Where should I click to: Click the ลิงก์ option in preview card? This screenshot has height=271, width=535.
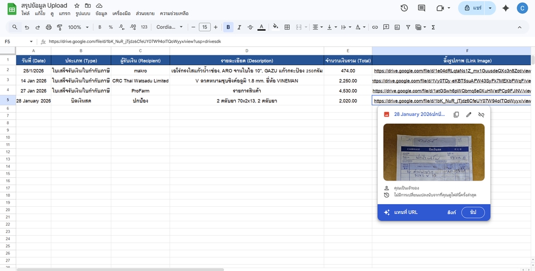[x=451, y=212]
